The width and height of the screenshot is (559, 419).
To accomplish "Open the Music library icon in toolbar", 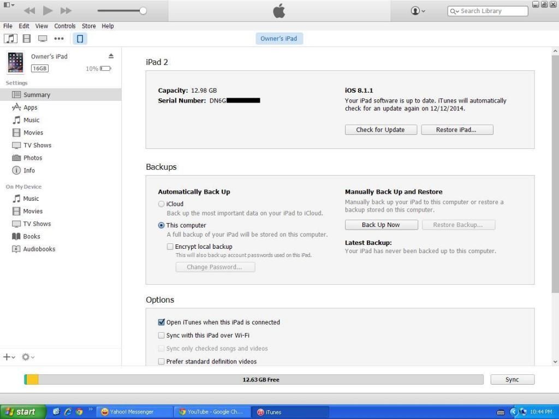I will [10, 39].
